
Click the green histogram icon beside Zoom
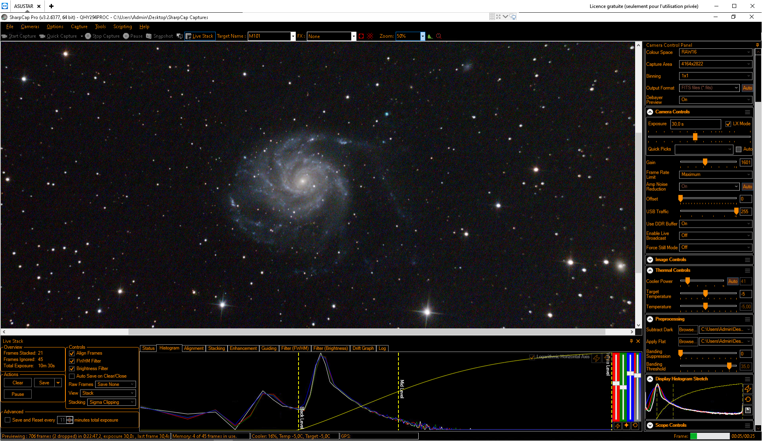[x=430, y=36]
